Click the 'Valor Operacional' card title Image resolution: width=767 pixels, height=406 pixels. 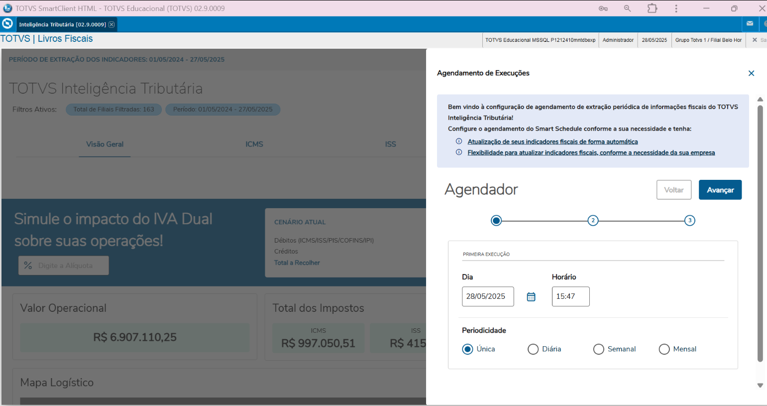[63, 308]
